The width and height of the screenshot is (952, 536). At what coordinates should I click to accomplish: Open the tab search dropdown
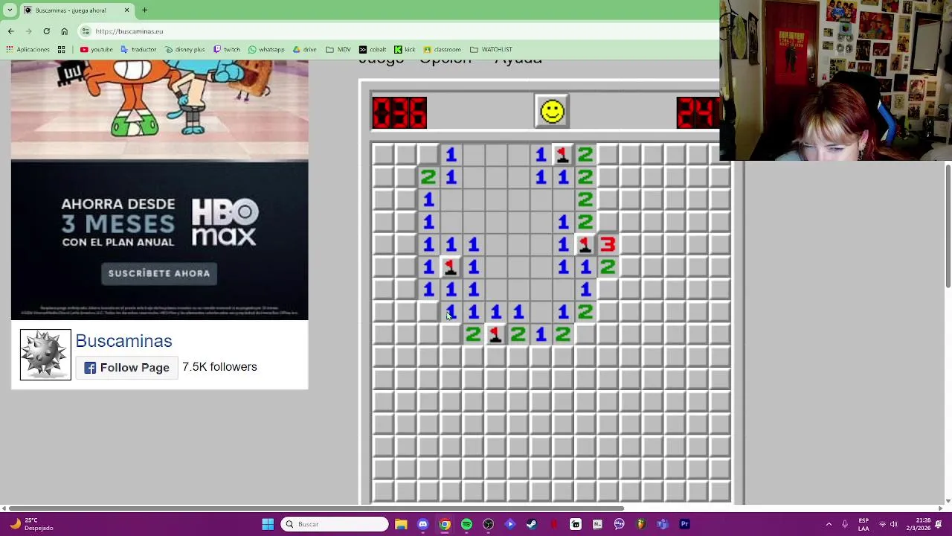[8, 10]
